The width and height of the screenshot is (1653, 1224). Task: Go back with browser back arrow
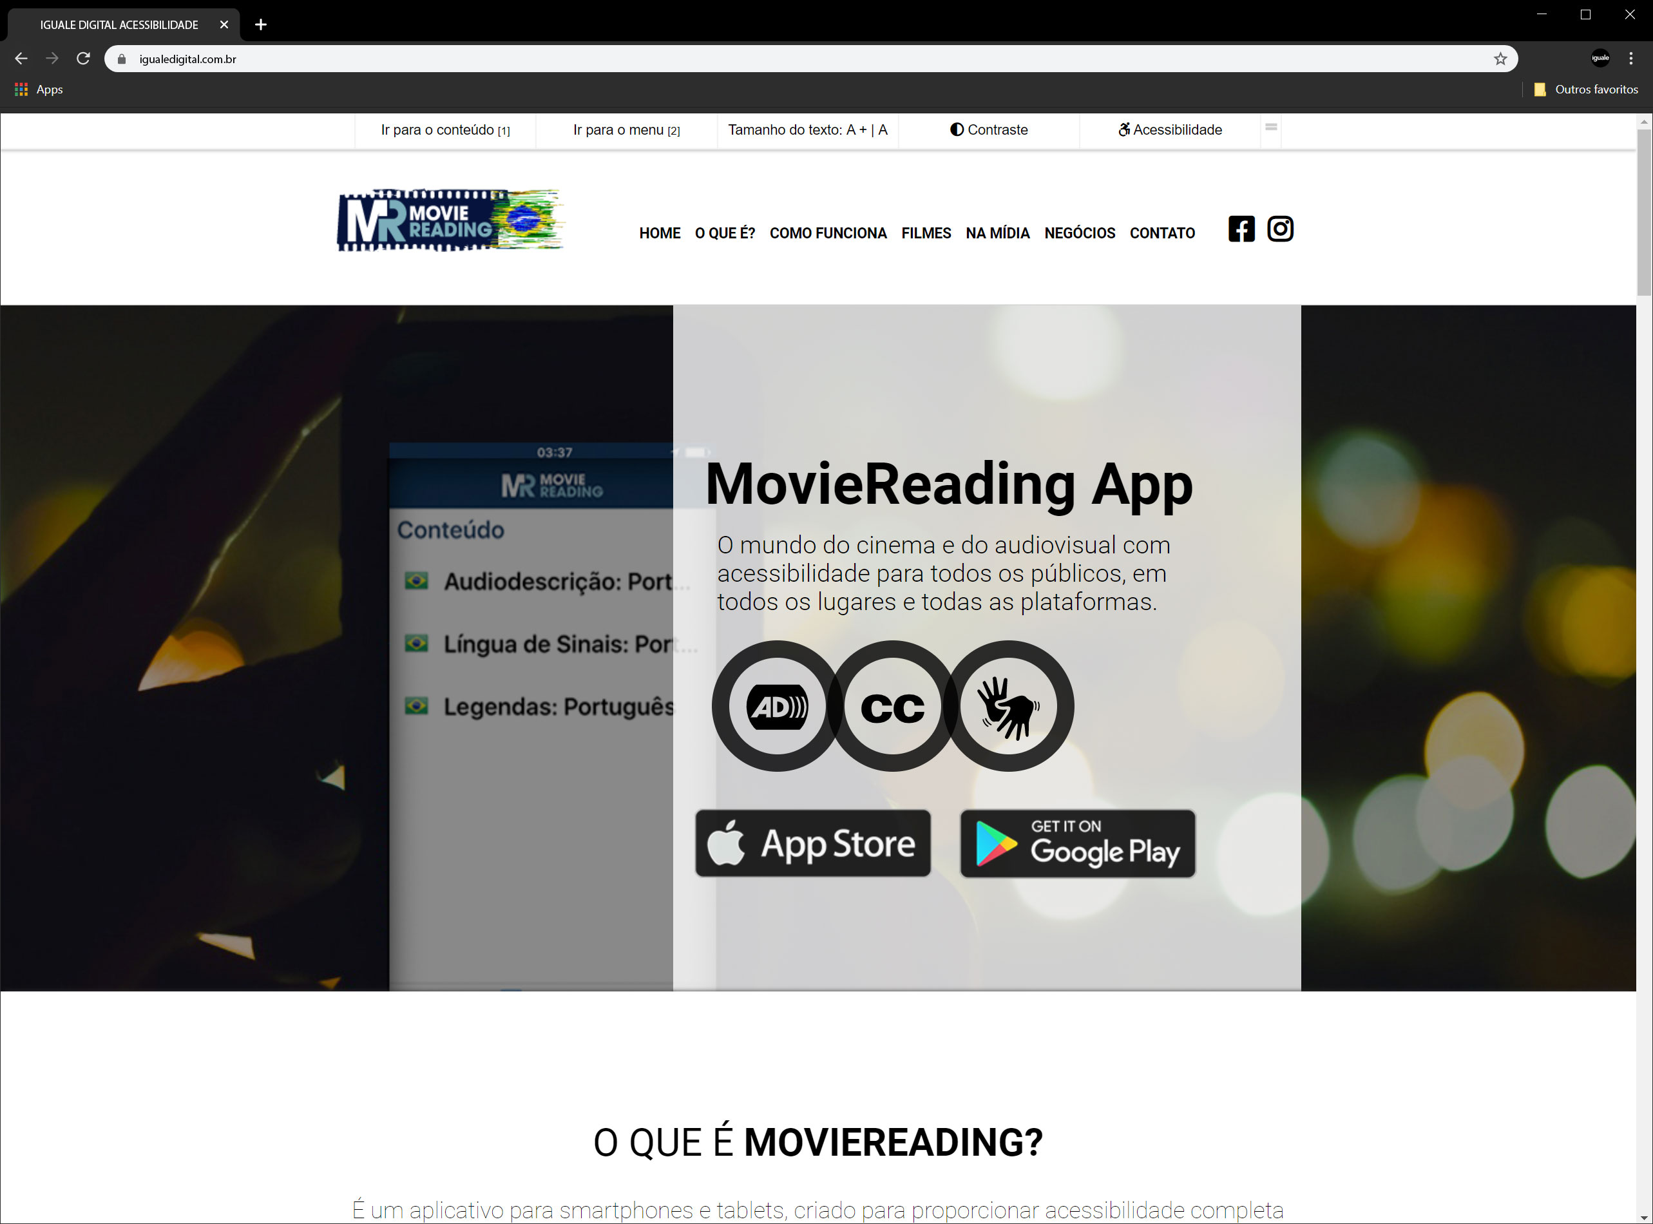pyautogui.click(x=21, y=59)
